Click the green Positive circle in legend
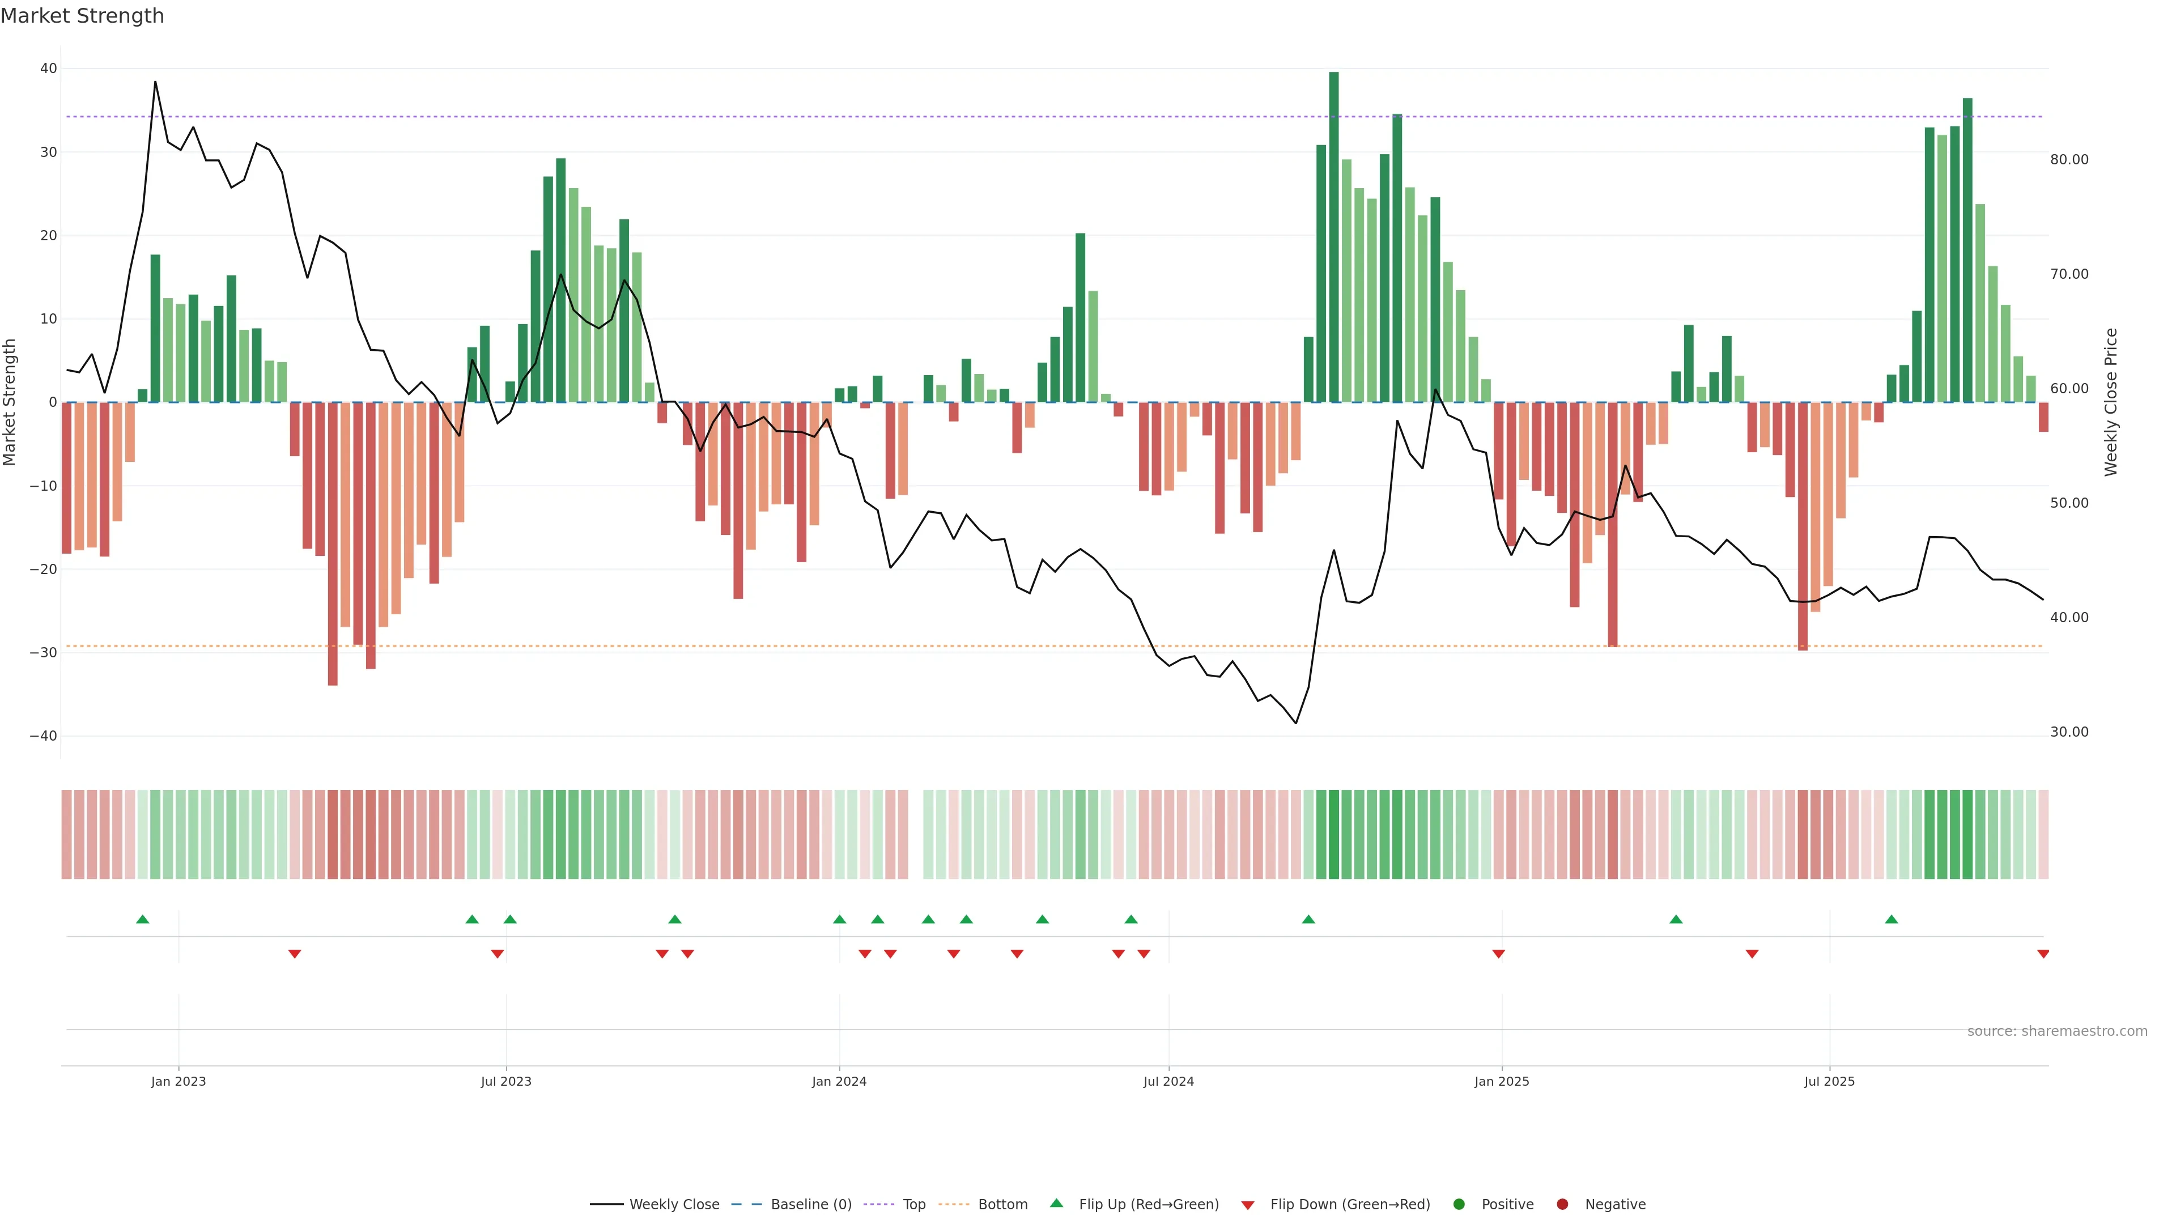 coord(1459,1204)
